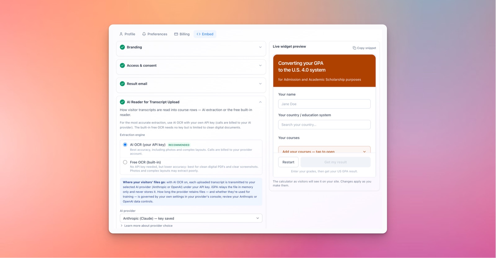
Task: Select the AI OCR (your API key) radio button
Action: (x=125, y=145)
